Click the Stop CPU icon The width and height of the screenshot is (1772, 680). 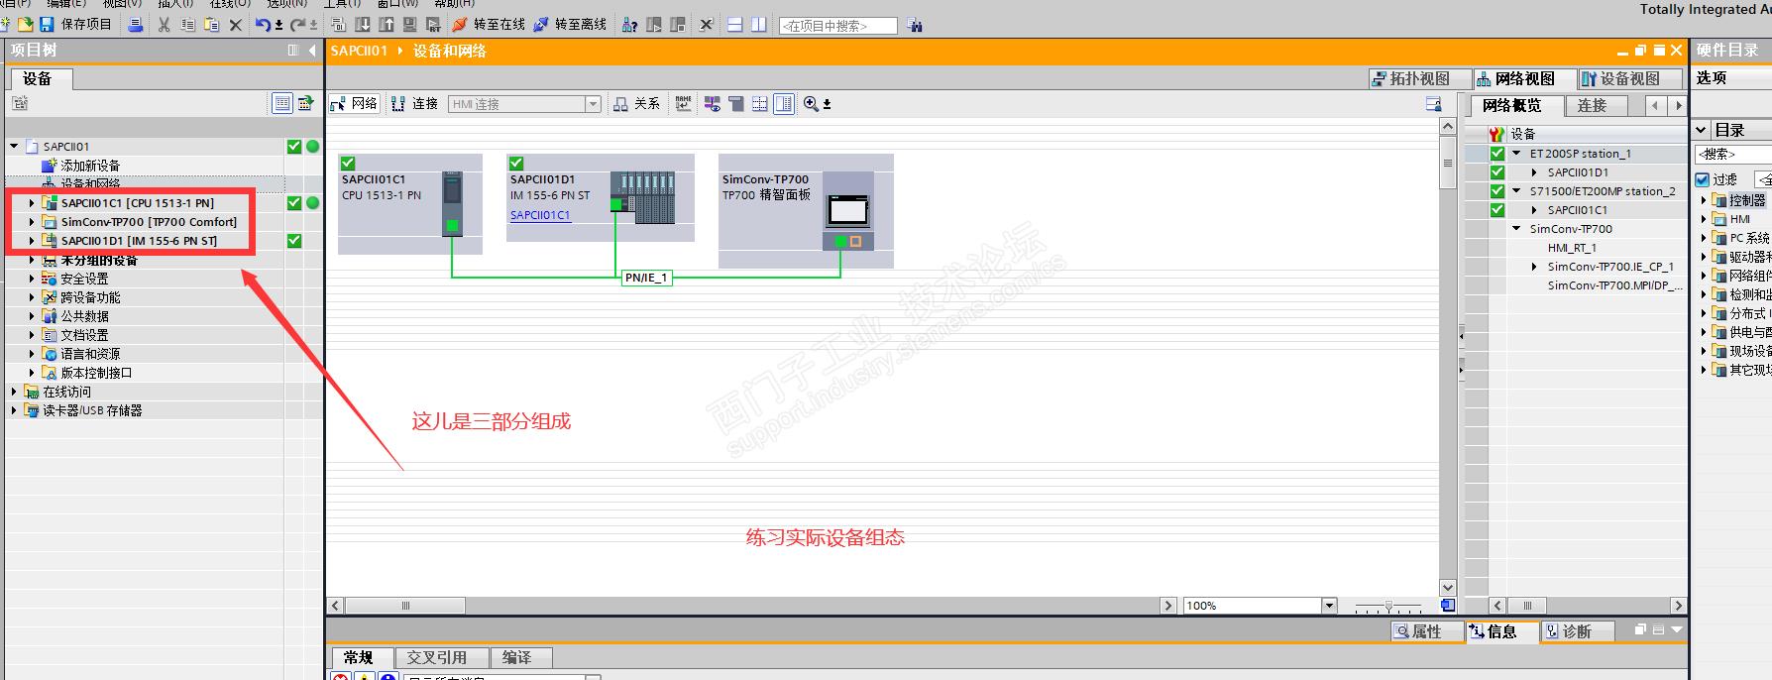coord(678,25)
